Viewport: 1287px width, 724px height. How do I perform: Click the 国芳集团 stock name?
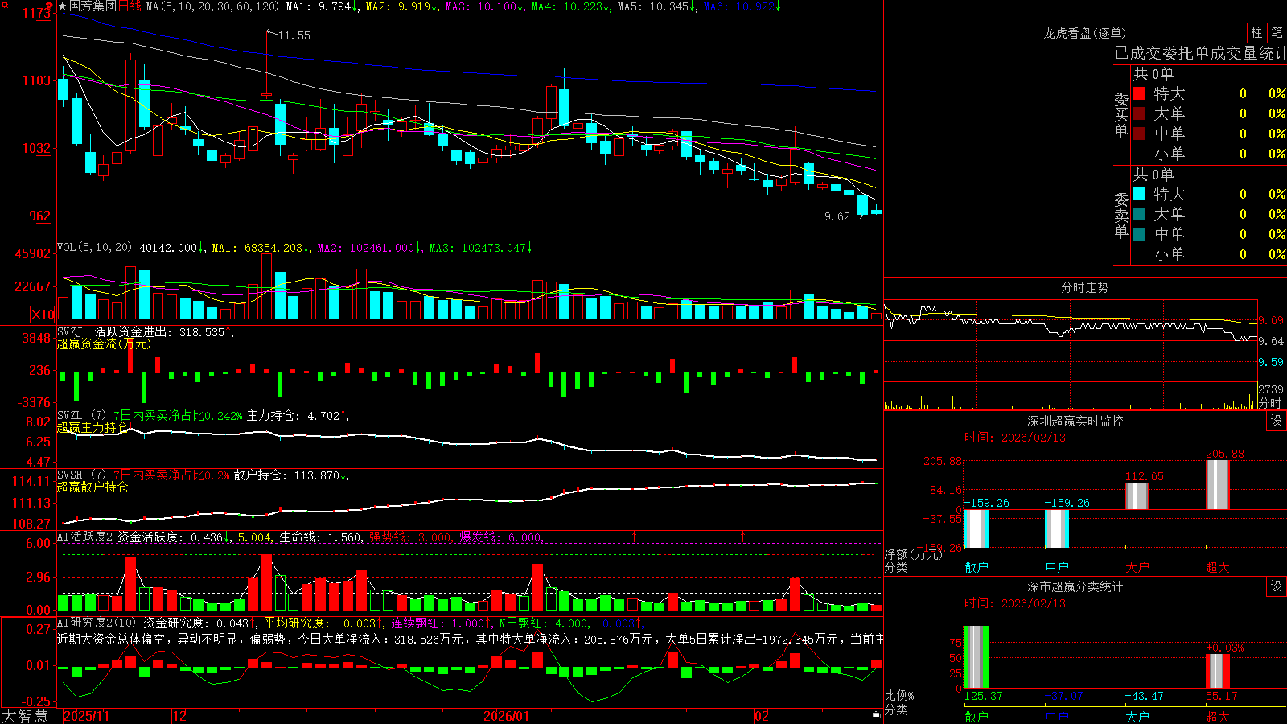[93, 6]
